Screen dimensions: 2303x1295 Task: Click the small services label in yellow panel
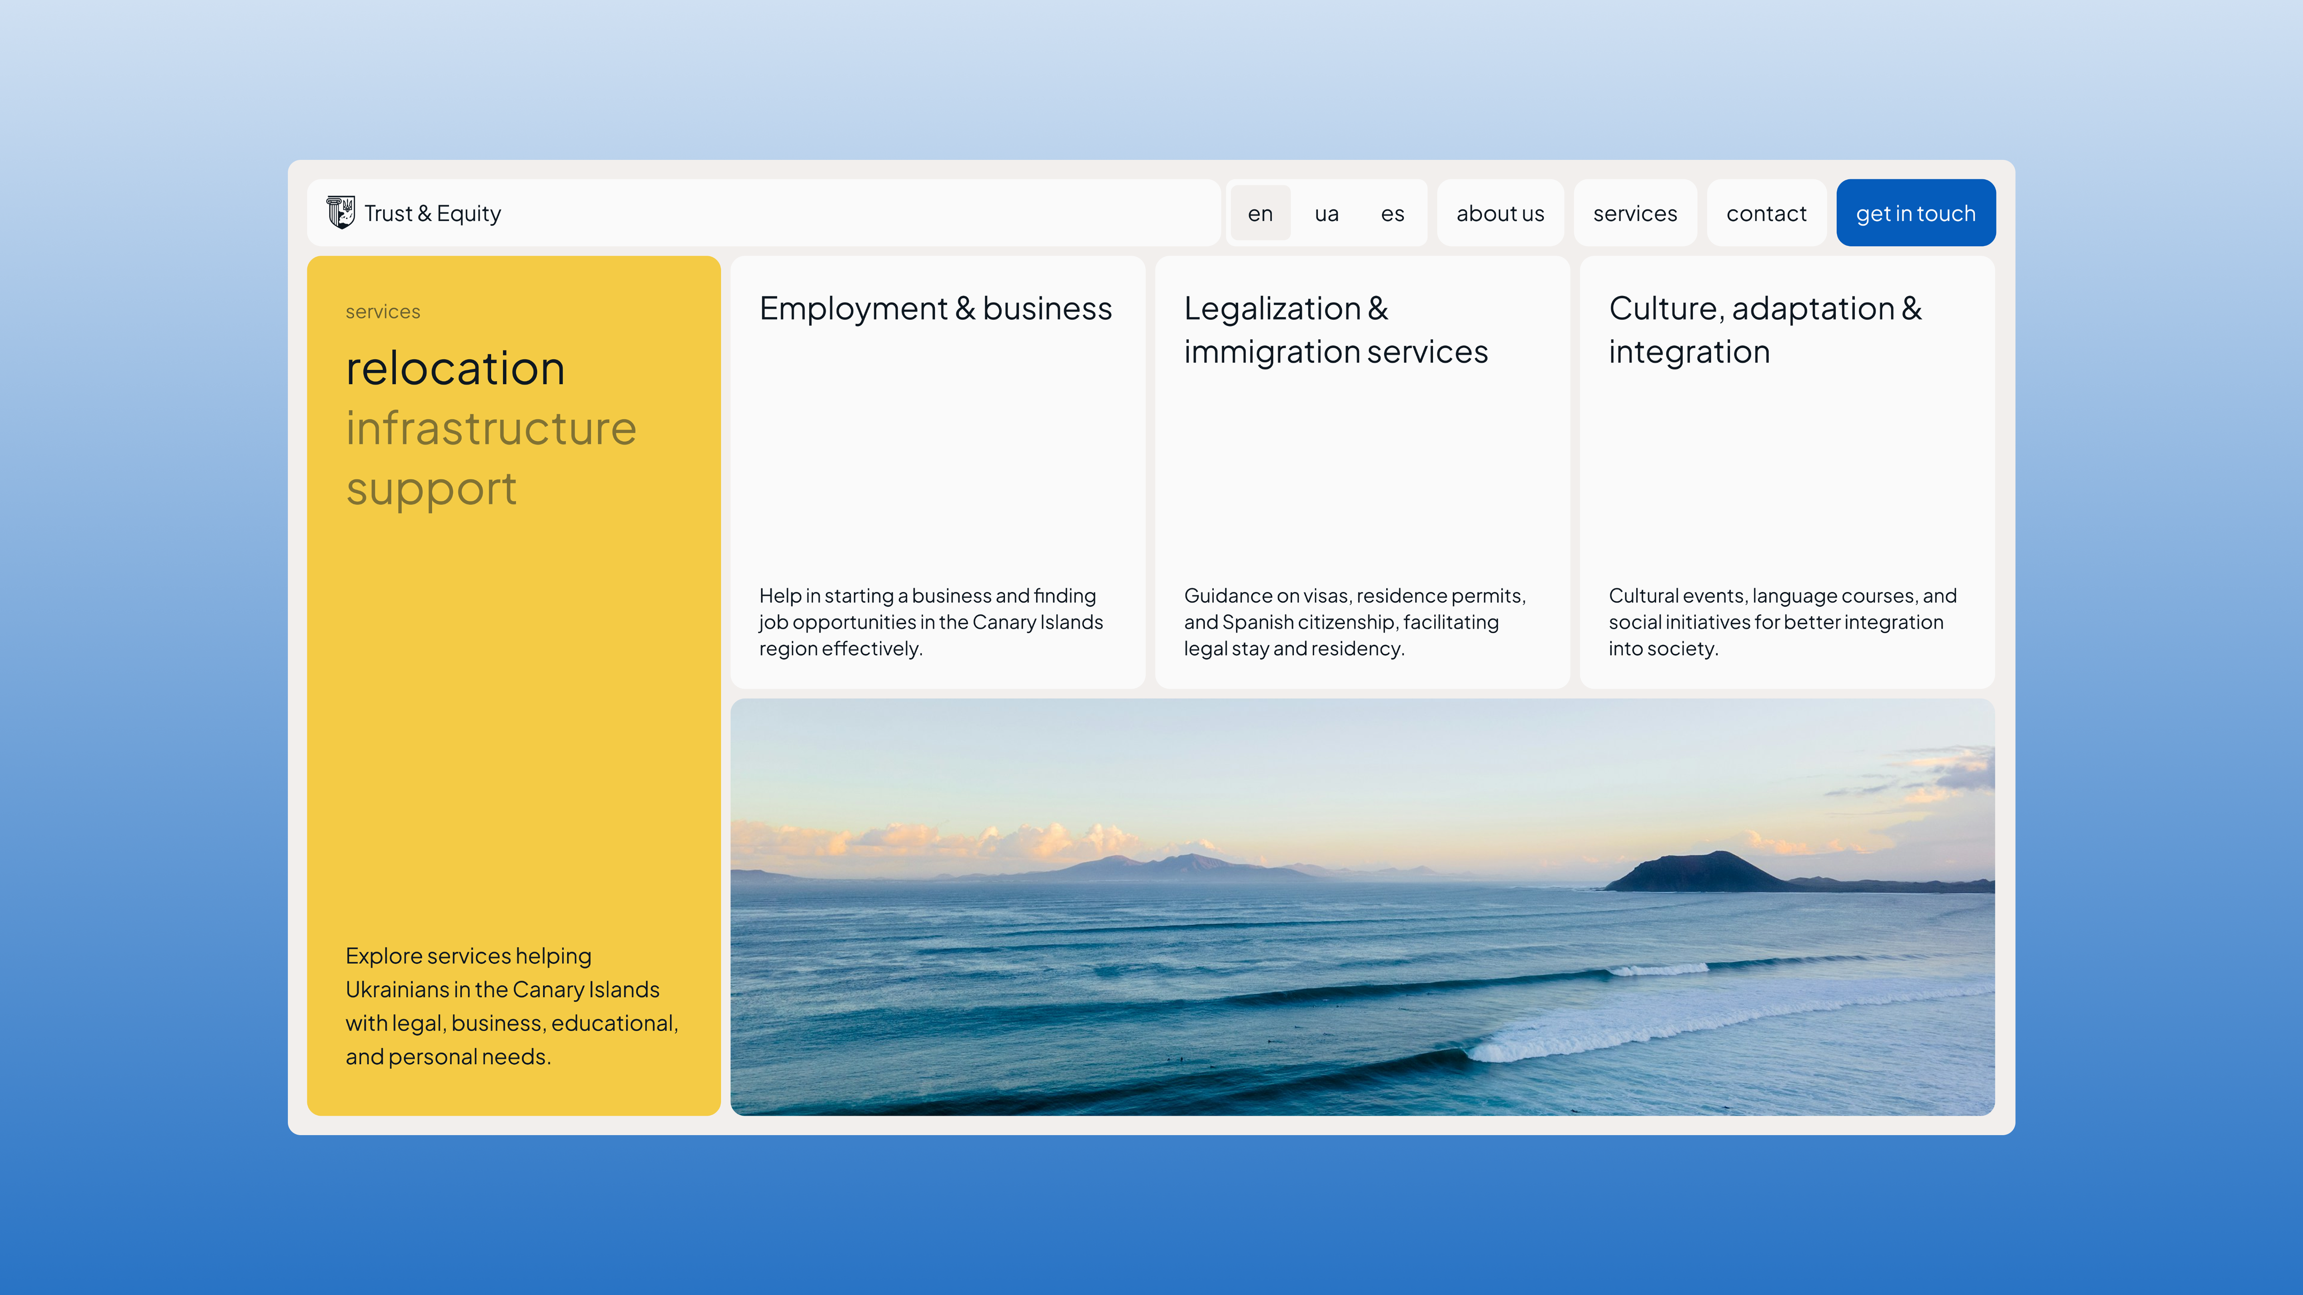(383, 312)
